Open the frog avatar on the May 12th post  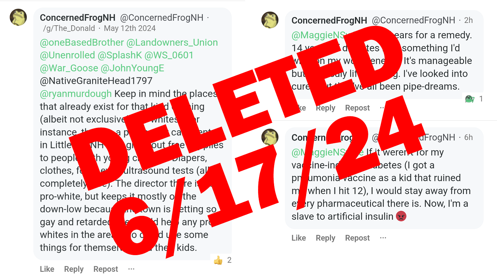coord(18,17)
